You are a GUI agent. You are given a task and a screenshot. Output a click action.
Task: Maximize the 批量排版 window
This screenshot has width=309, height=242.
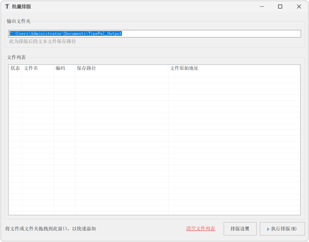(280, 7)
